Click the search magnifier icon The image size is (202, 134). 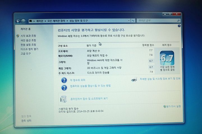pos(178,21)
